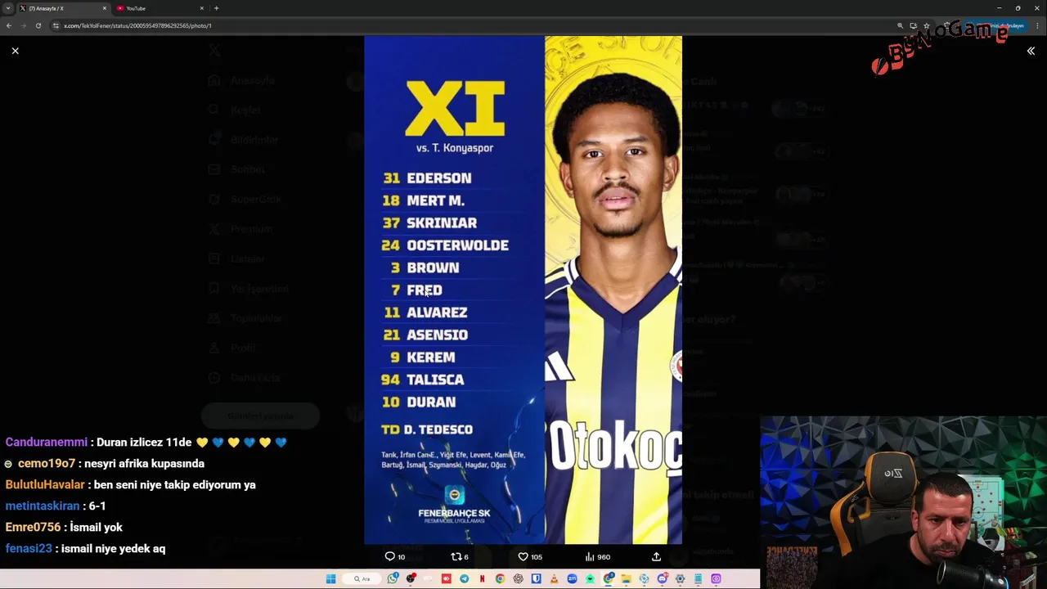Screen dimensions: 1047x589
Task: Open a new browser tab with plus
Action: tap(216, 8)
